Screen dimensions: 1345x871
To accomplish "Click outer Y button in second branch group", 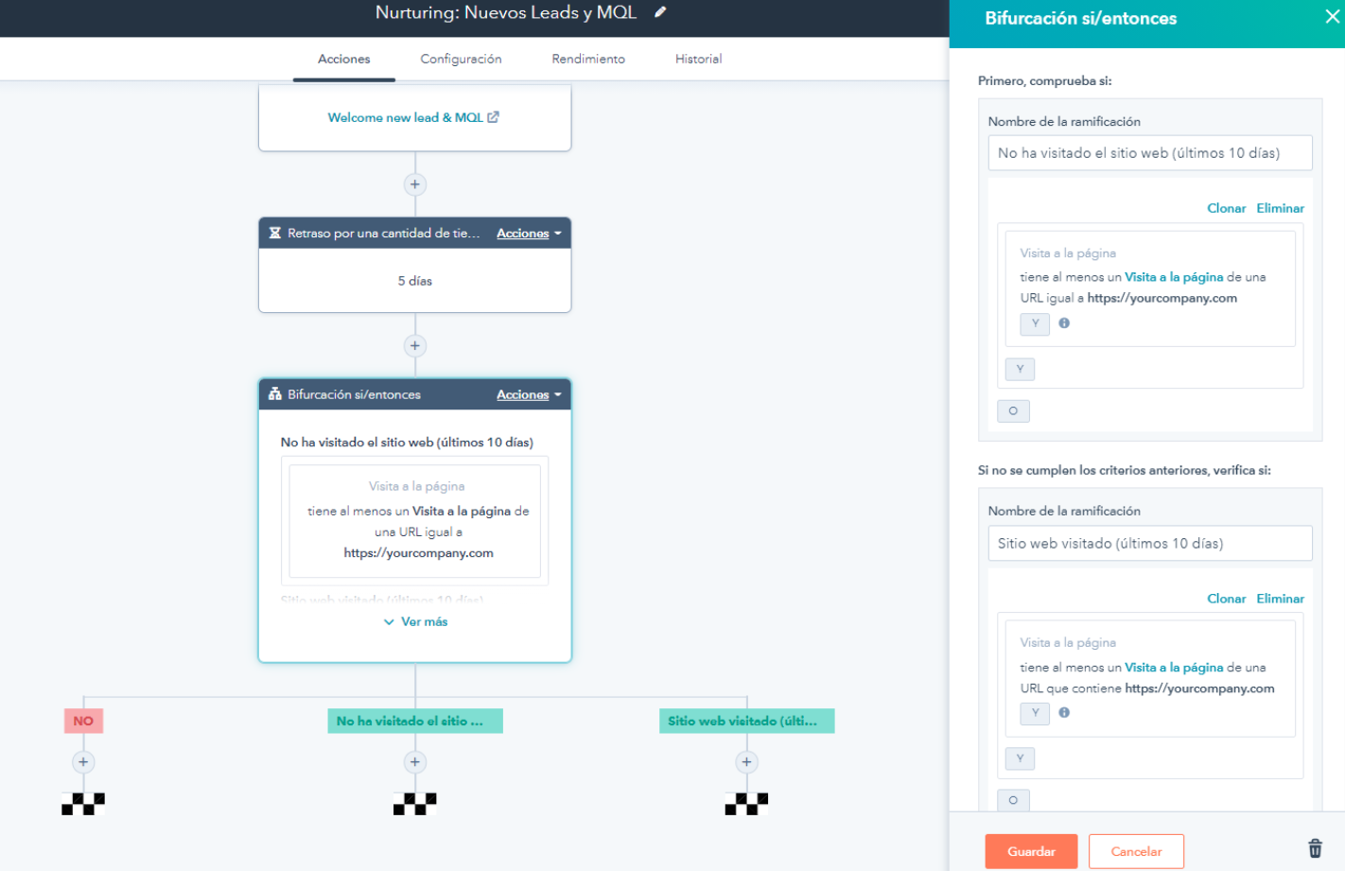I will point(1020,758).
